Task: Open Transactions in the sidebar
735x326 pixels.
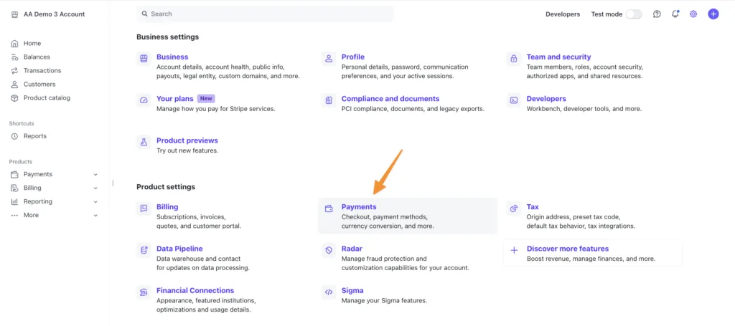Action: click(x=42, y=71)
